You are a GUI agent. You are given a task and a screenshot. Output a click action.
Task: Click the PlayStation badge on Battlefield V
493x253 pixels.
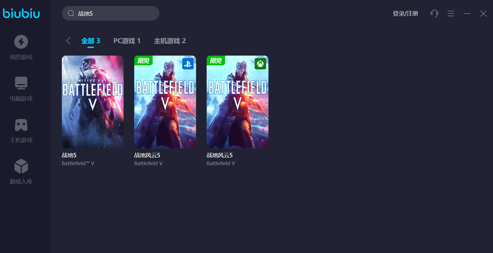click(x=188, y=64)
